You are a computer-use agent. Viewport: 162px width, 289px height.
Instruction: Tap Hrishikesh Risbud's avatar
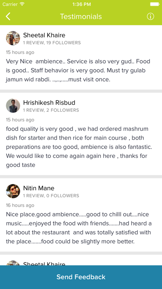13,105
